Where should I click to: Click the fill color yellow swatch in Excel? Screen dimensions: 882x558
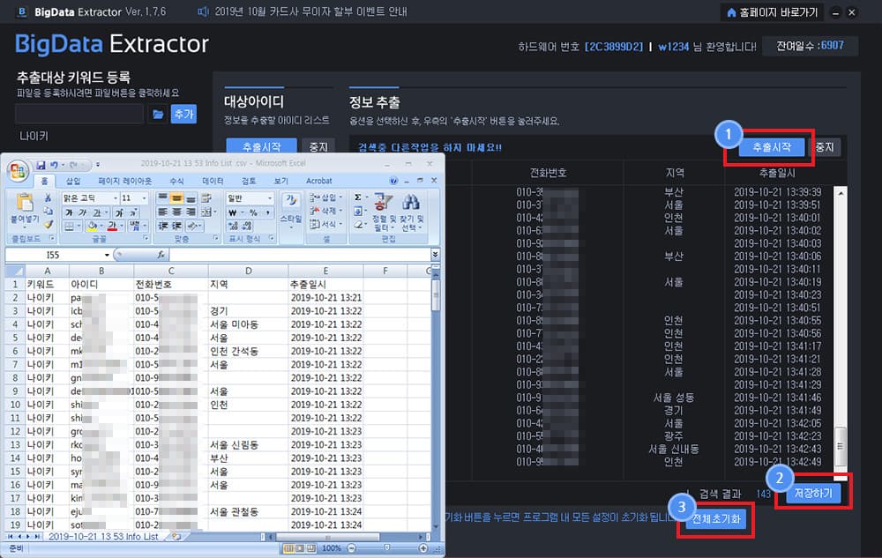click(x=93, y=226)
